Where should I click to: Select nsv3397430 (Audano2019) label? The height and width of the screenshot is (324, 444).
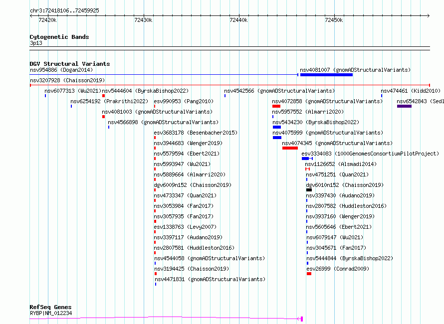(340, 195)
